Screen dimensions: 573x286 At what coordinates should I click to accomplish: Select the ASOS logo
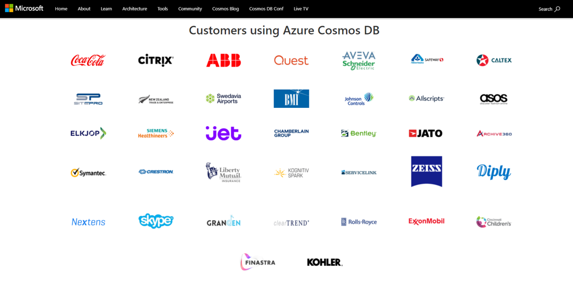click(x=494, y=99)
